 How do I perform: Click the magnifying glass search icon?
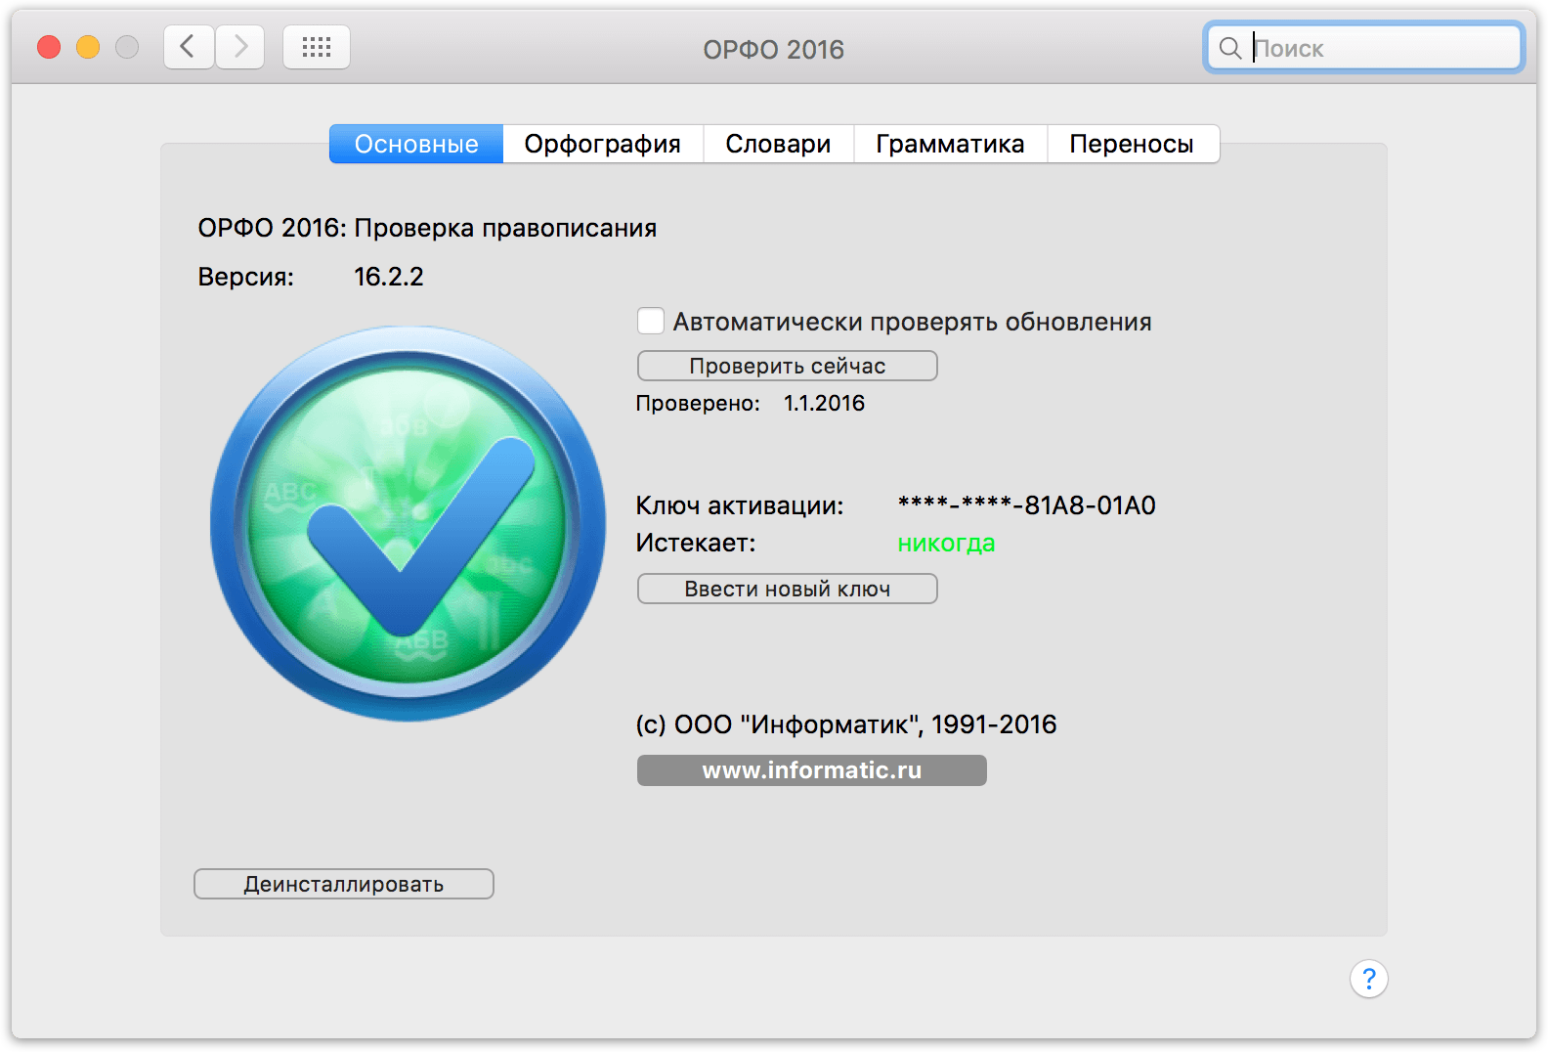tap(1230, 48)
